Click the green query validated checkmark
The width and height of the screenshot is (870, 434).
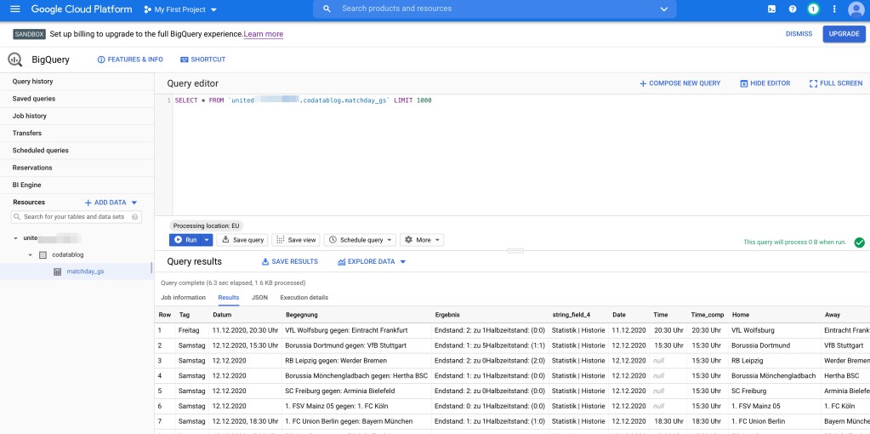860,243
